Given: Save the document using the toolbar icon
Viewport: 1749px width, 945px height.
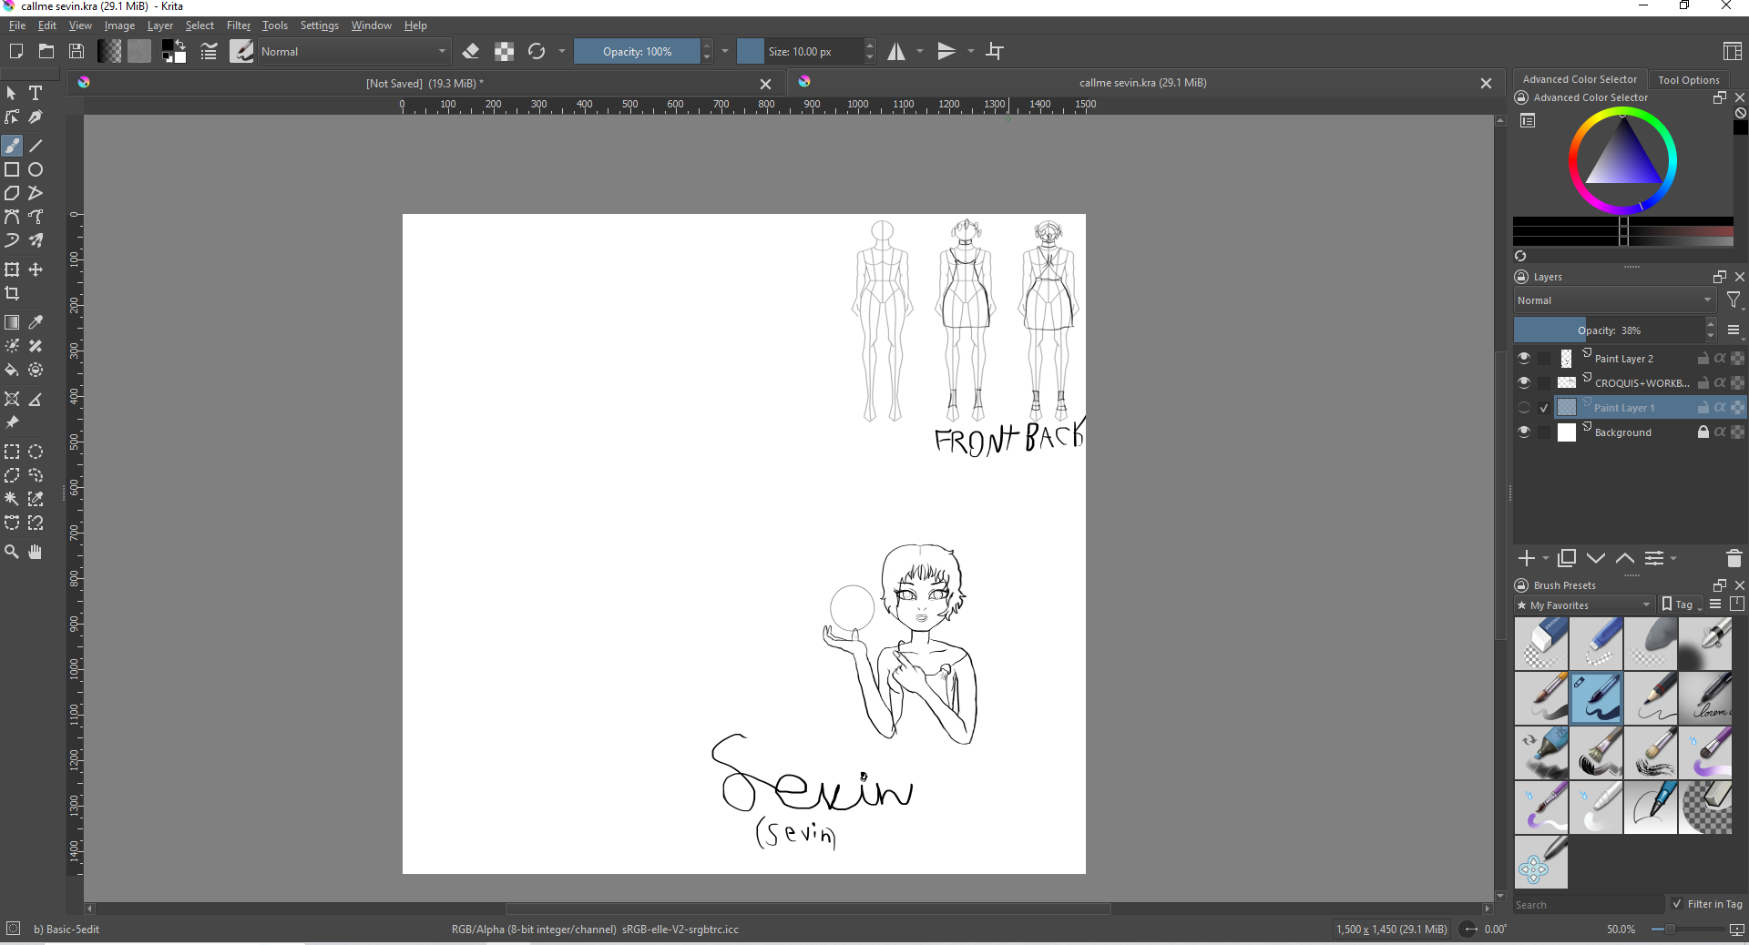Looking at the screenshot, I should (77, 51).
